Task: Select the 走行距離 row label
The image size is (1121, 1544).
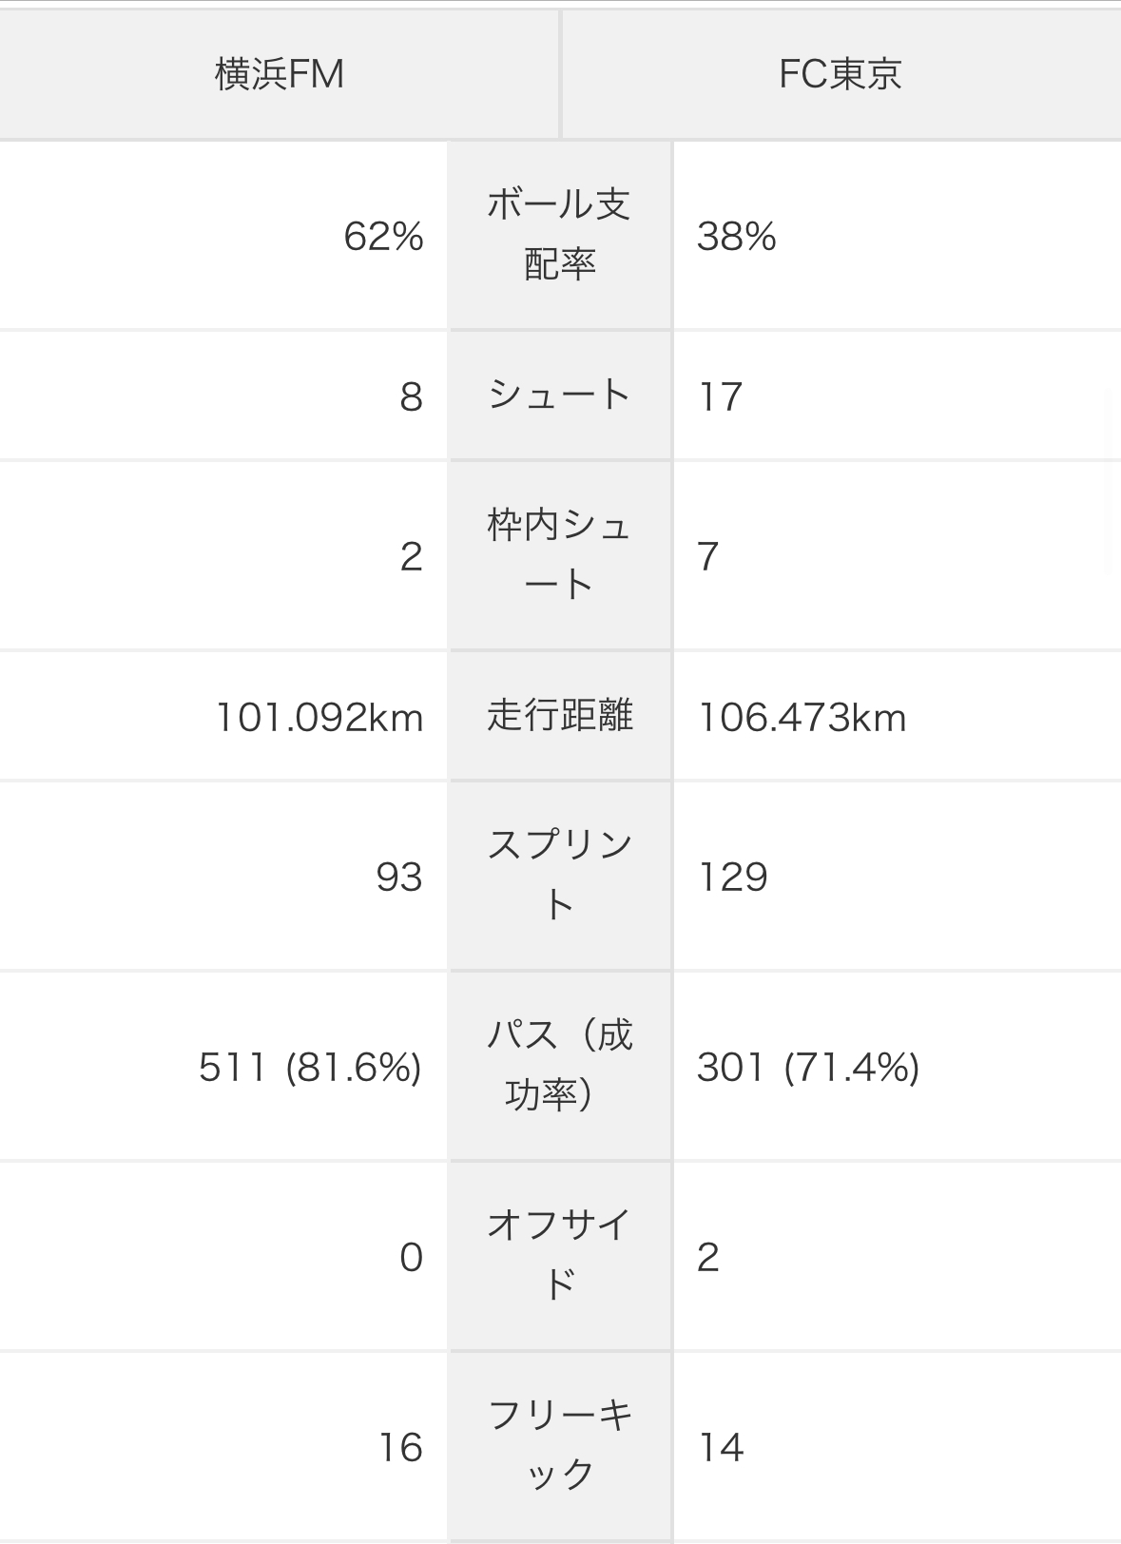Action: (x=559, y=715)
